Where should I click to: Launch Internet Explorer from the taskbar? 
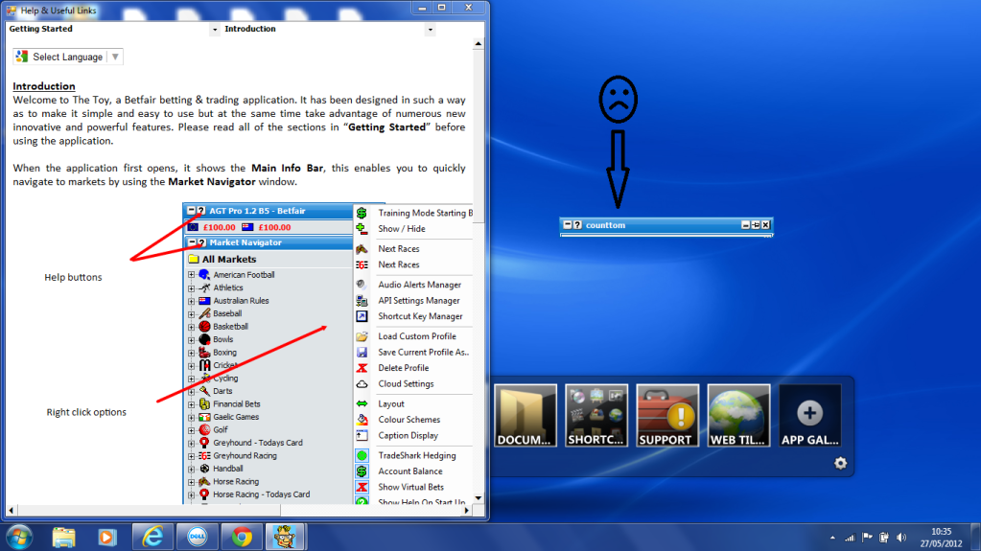(152, 538)
